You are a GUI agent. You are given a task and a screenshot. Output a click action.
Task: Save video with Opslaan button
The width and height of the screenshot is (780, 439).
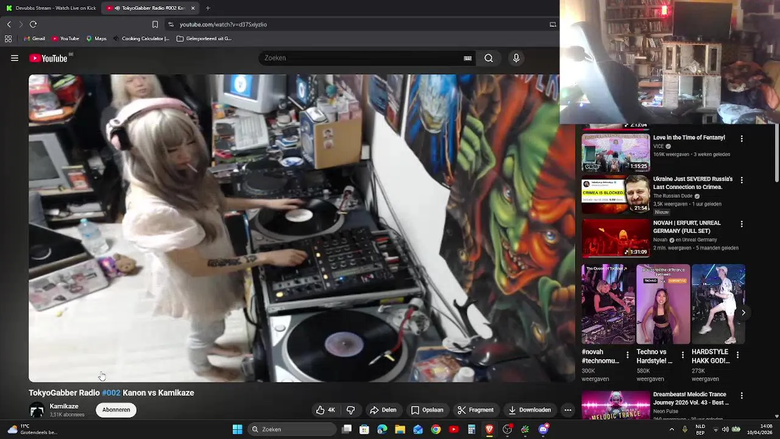[427, 410]
